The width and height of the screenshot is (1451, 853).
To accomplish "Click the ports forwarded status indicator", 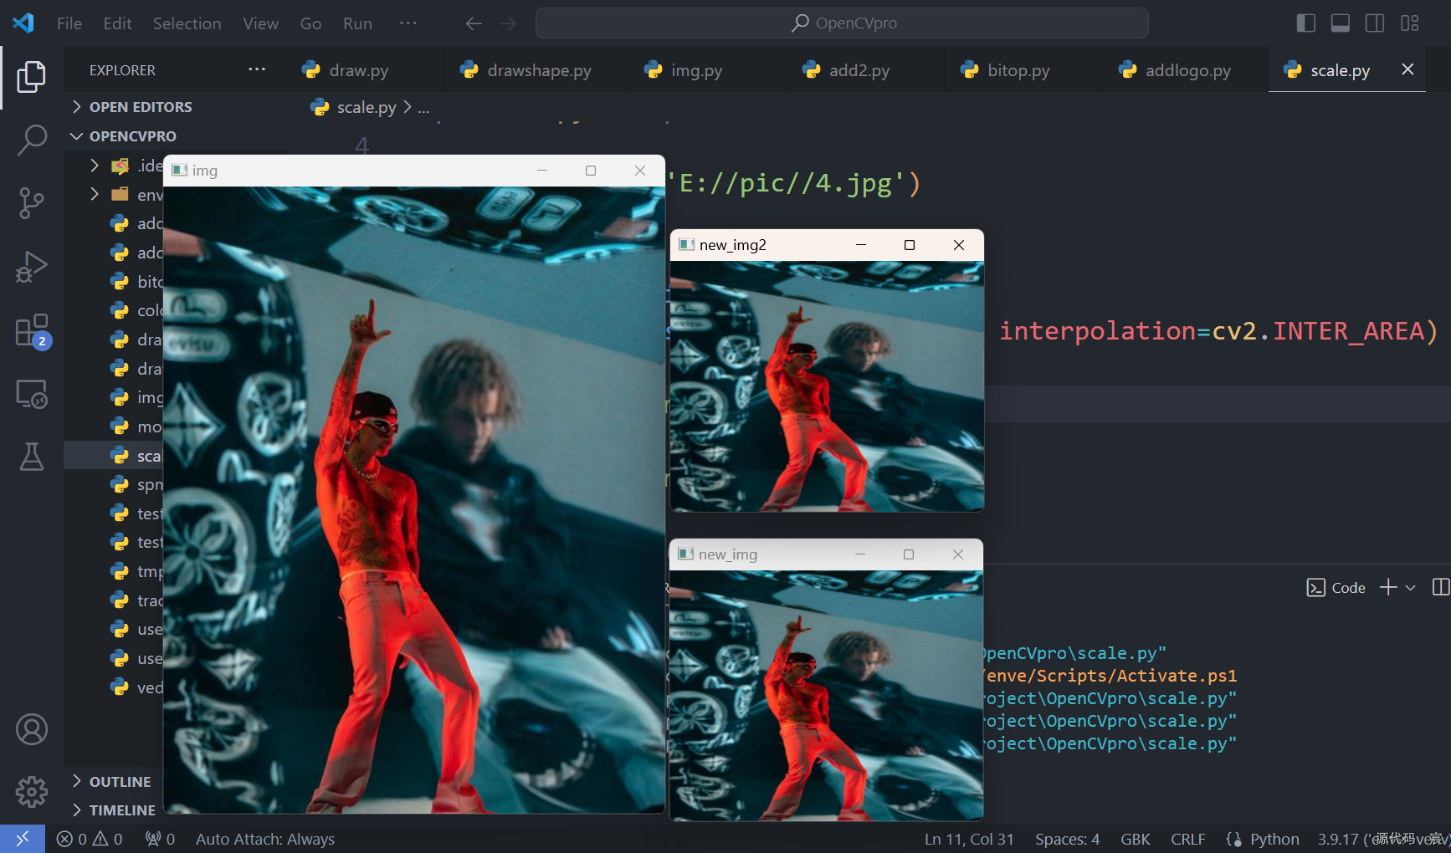I will (160, 839).
